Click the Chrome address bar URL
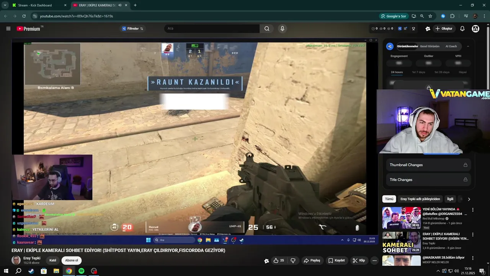The width and height of the screenshot is (490, 276). pyautogui.click(x=77, y=16)
